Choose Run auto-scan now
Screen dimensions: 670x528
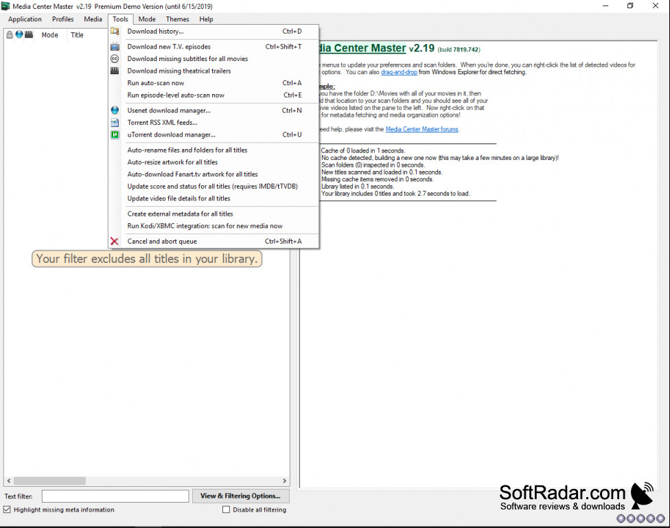tap(213, 83)
